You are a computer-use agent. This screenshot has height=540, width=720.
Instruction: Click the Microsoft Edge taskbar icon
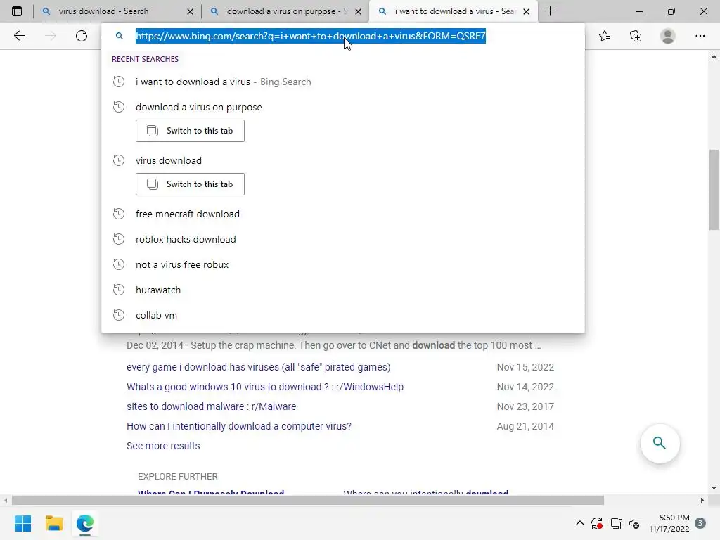(x=85, y=523)
